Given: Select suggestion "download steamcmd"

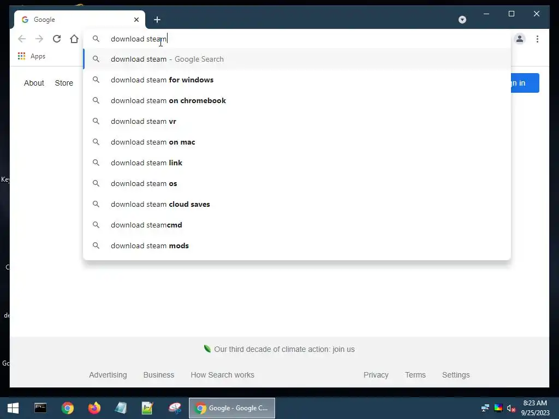Looking at the screenshot, I should tap(296, 225).
